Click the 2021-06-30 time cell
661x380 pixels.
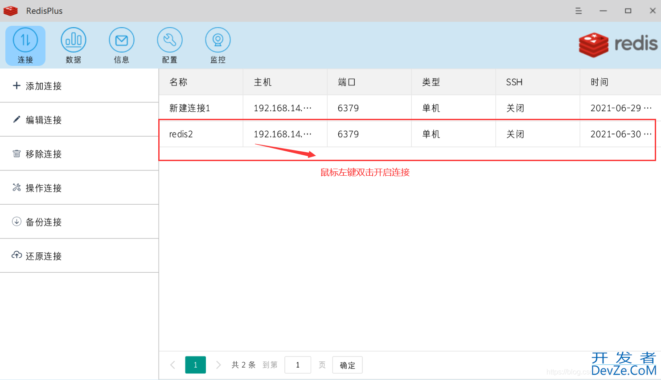(x=621, y=134)
